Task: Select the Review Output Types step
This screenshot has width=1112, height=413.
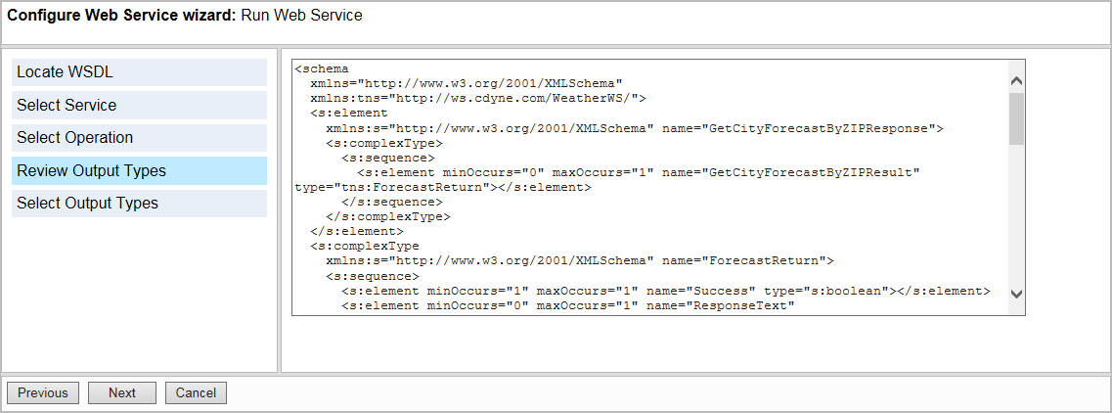Action: [x=139, y=171]
